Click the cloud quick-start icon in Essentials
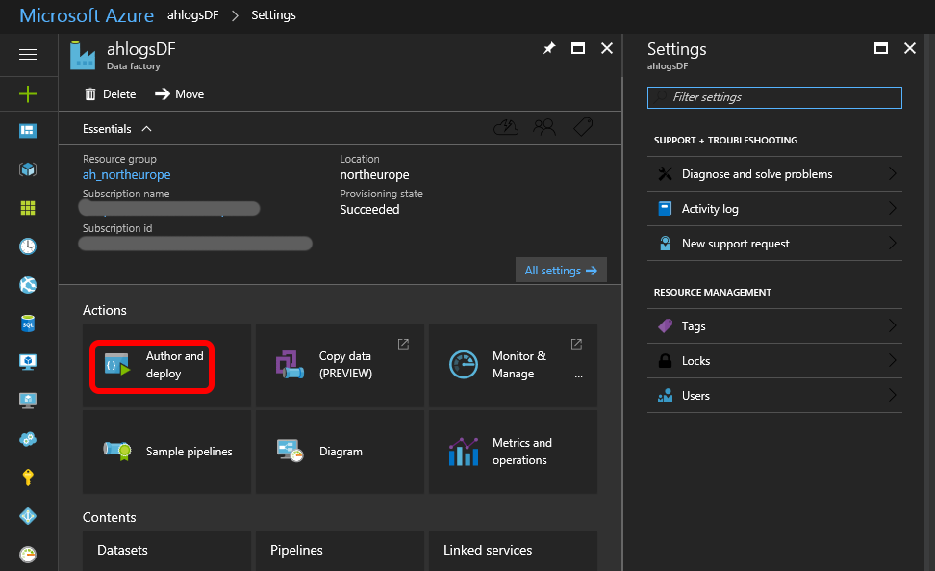This screenshot has width=935, height=571. [x=506, y=127]
